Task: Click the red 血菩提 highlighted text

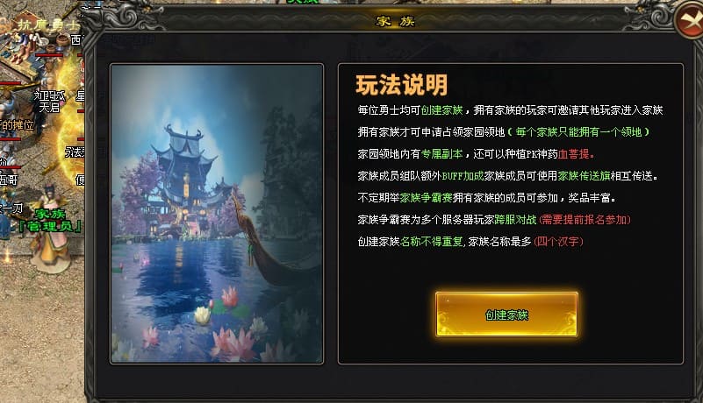Action: click(x=573, y=154)
